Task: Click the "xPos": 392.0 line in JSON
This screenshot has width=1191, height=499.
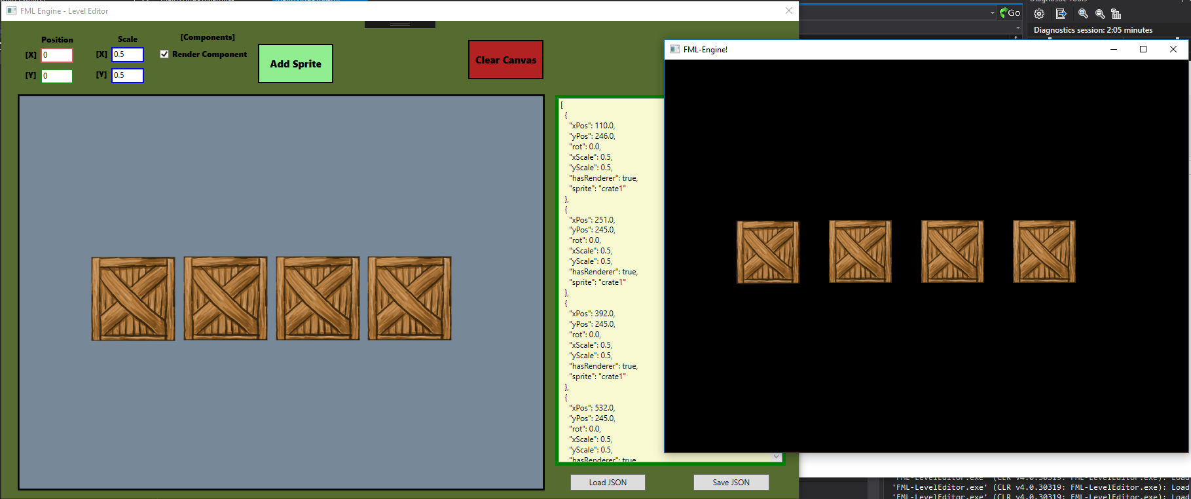Action: tap(592, 314)
